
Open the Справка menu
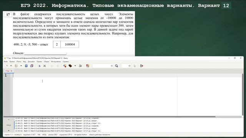click(66, 62)
